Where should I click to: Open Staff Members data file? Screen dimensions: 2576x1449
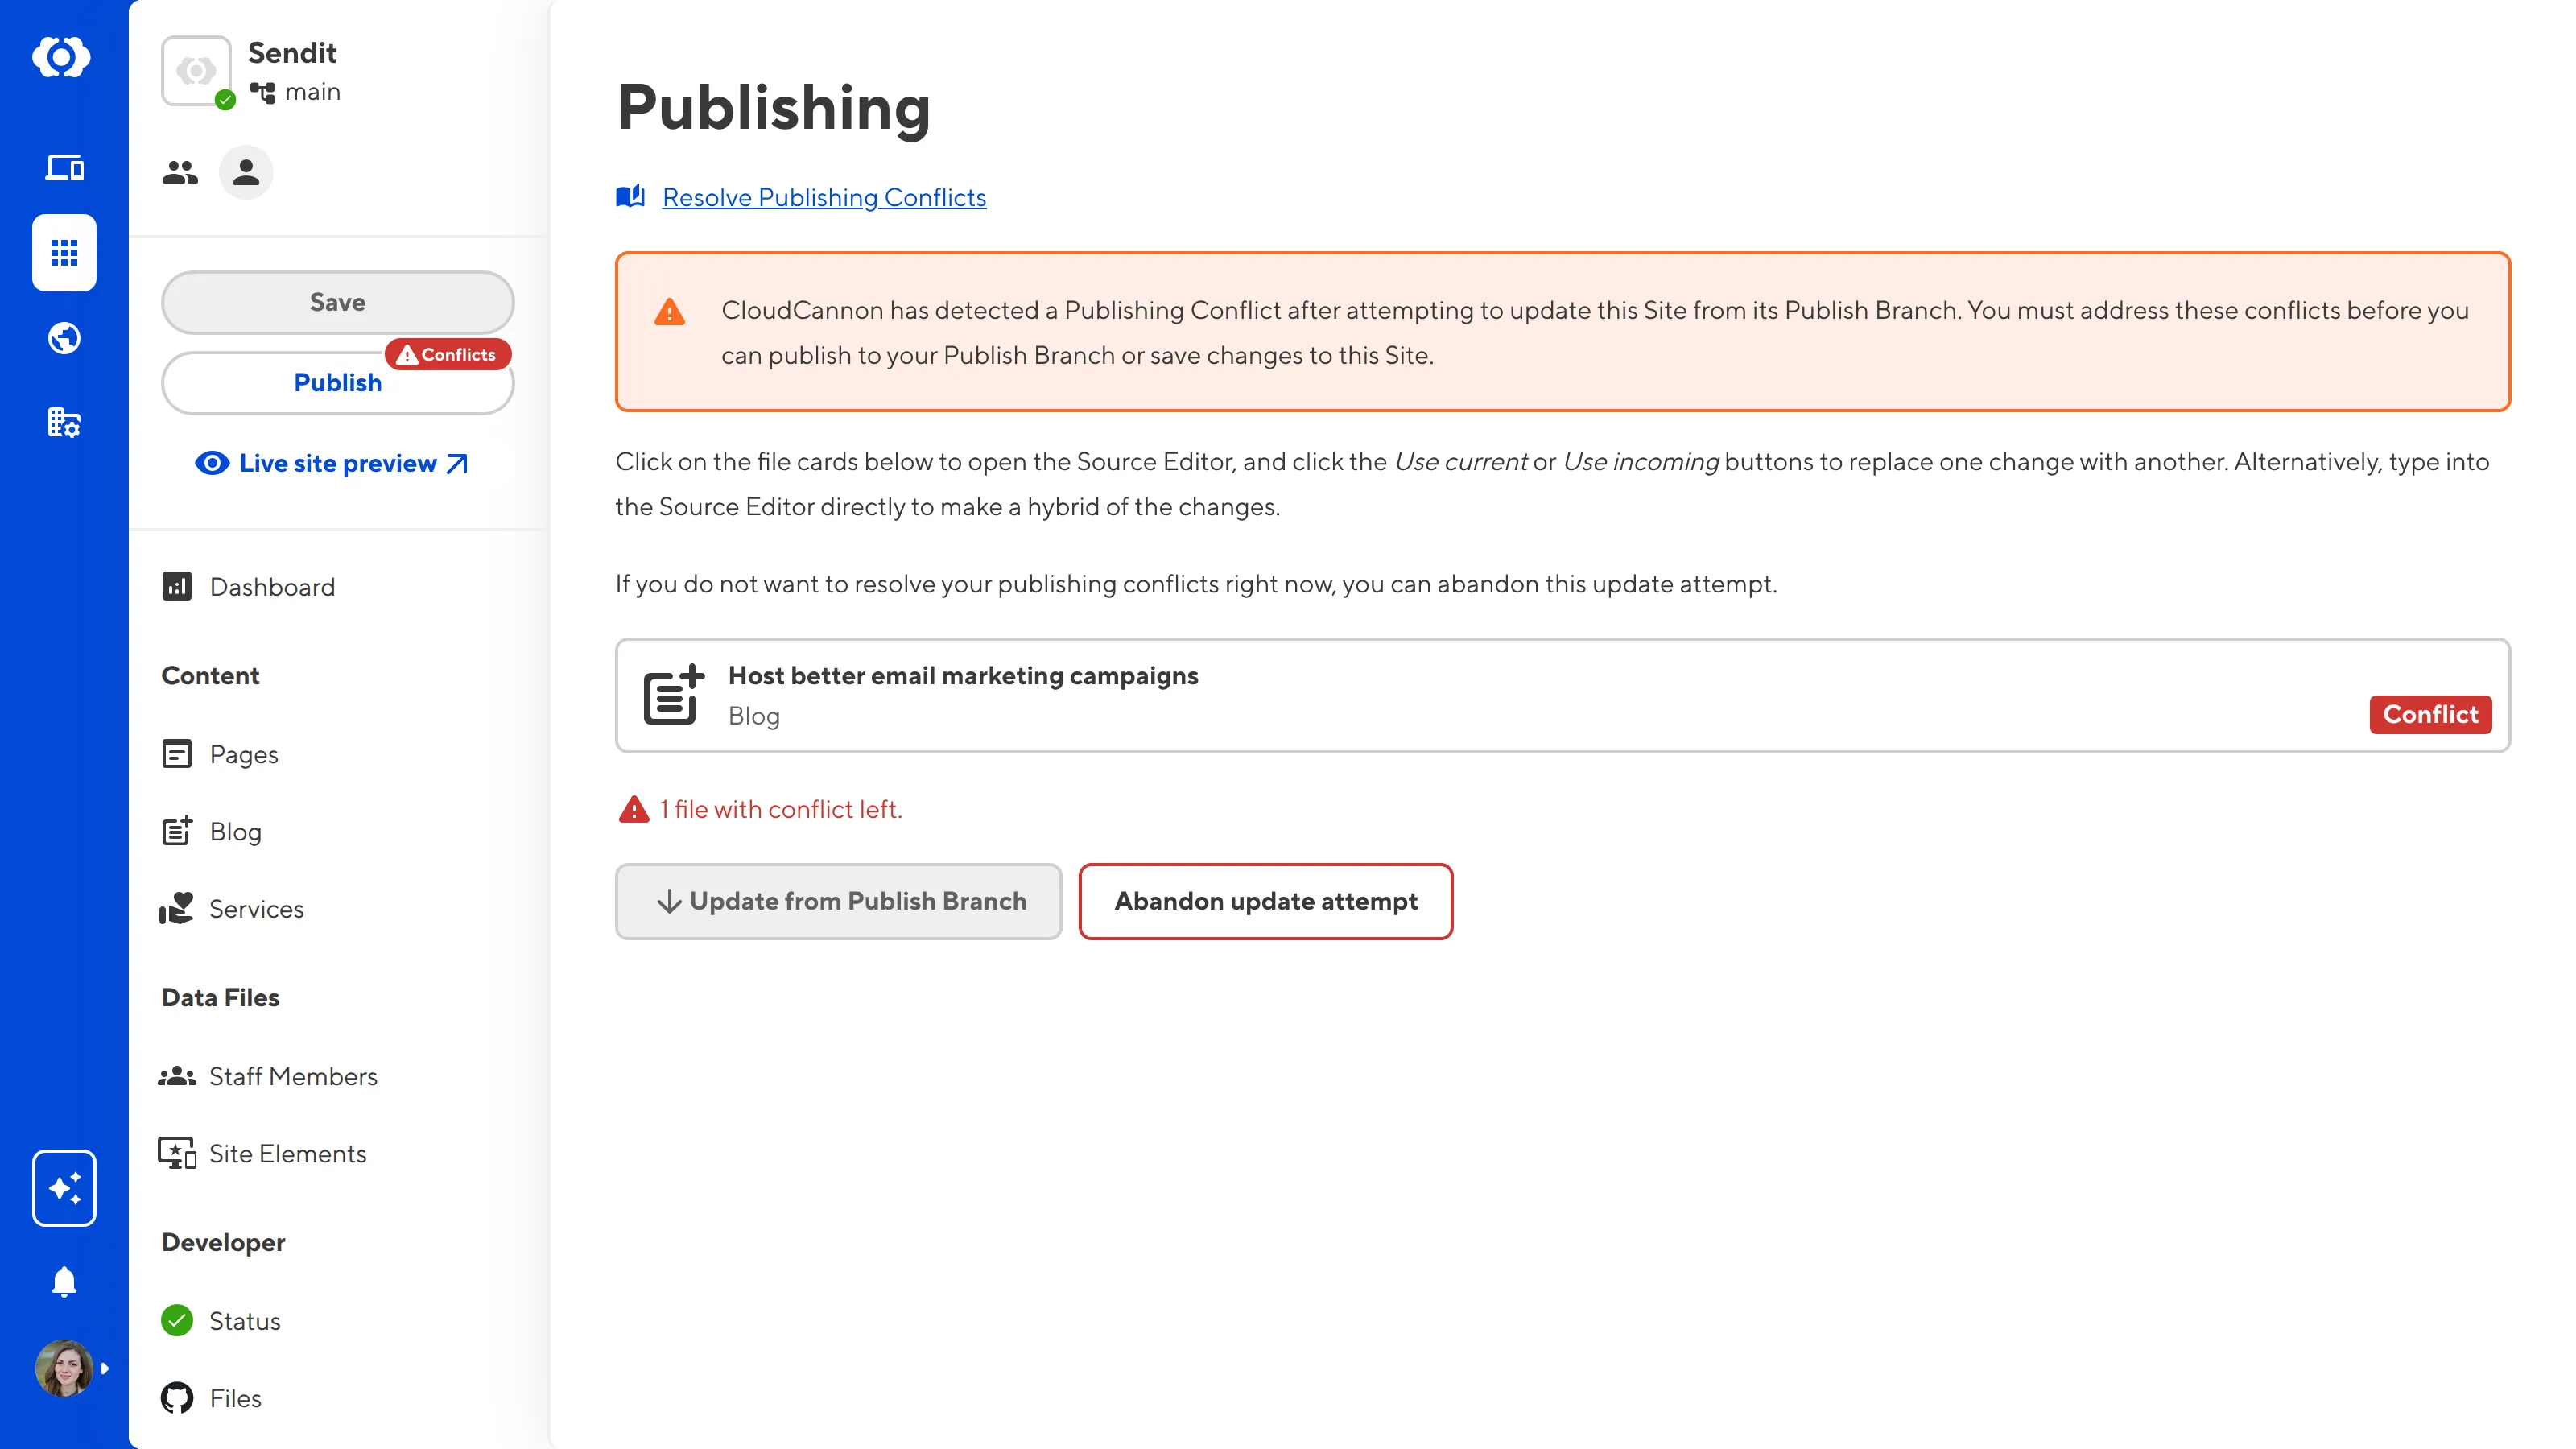coord(293,1076)
